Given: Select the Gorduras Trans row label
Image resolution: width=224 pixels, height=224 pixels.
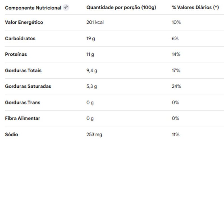Looking at the screenshot, I should pyautogui.click(x=23, y=102).
